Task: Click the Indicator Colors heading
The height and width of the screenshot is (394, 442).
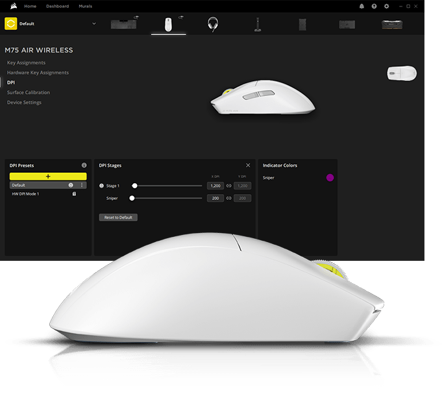Action: (280, 166)
